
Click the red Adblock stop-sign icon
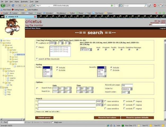pos(155,6)
